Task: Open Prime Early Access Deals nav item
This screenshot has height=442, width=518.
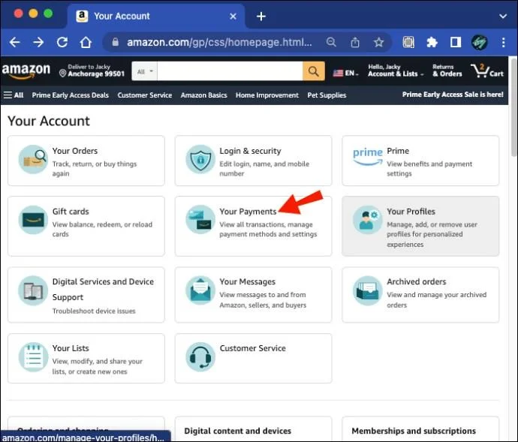Action: pos(70,95)
